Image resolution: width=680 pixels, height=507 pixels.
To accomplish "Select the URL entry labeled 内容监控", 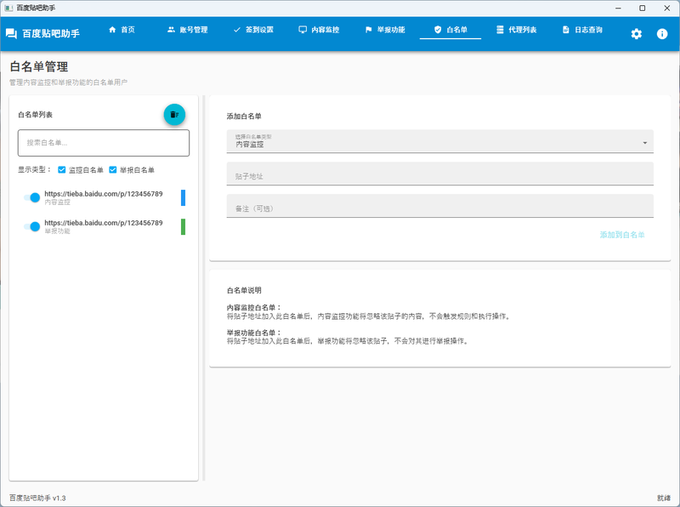I will (x=104, y=197).
